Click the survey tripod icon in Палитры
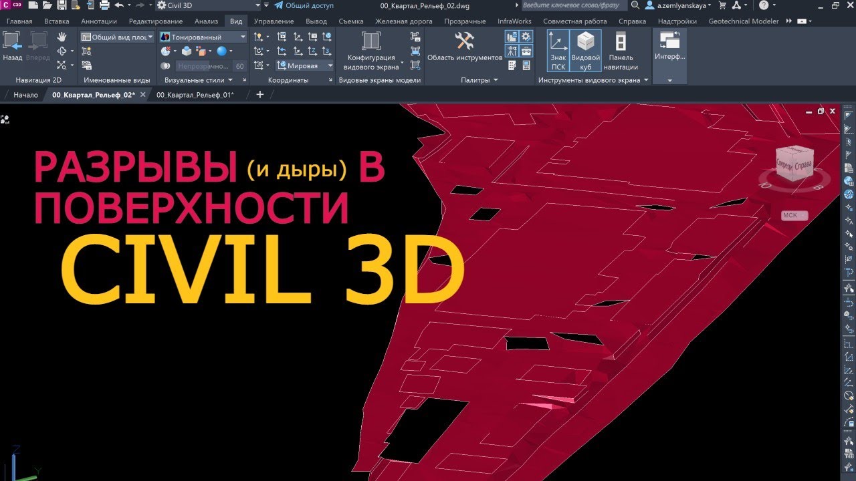 point(512,51)
